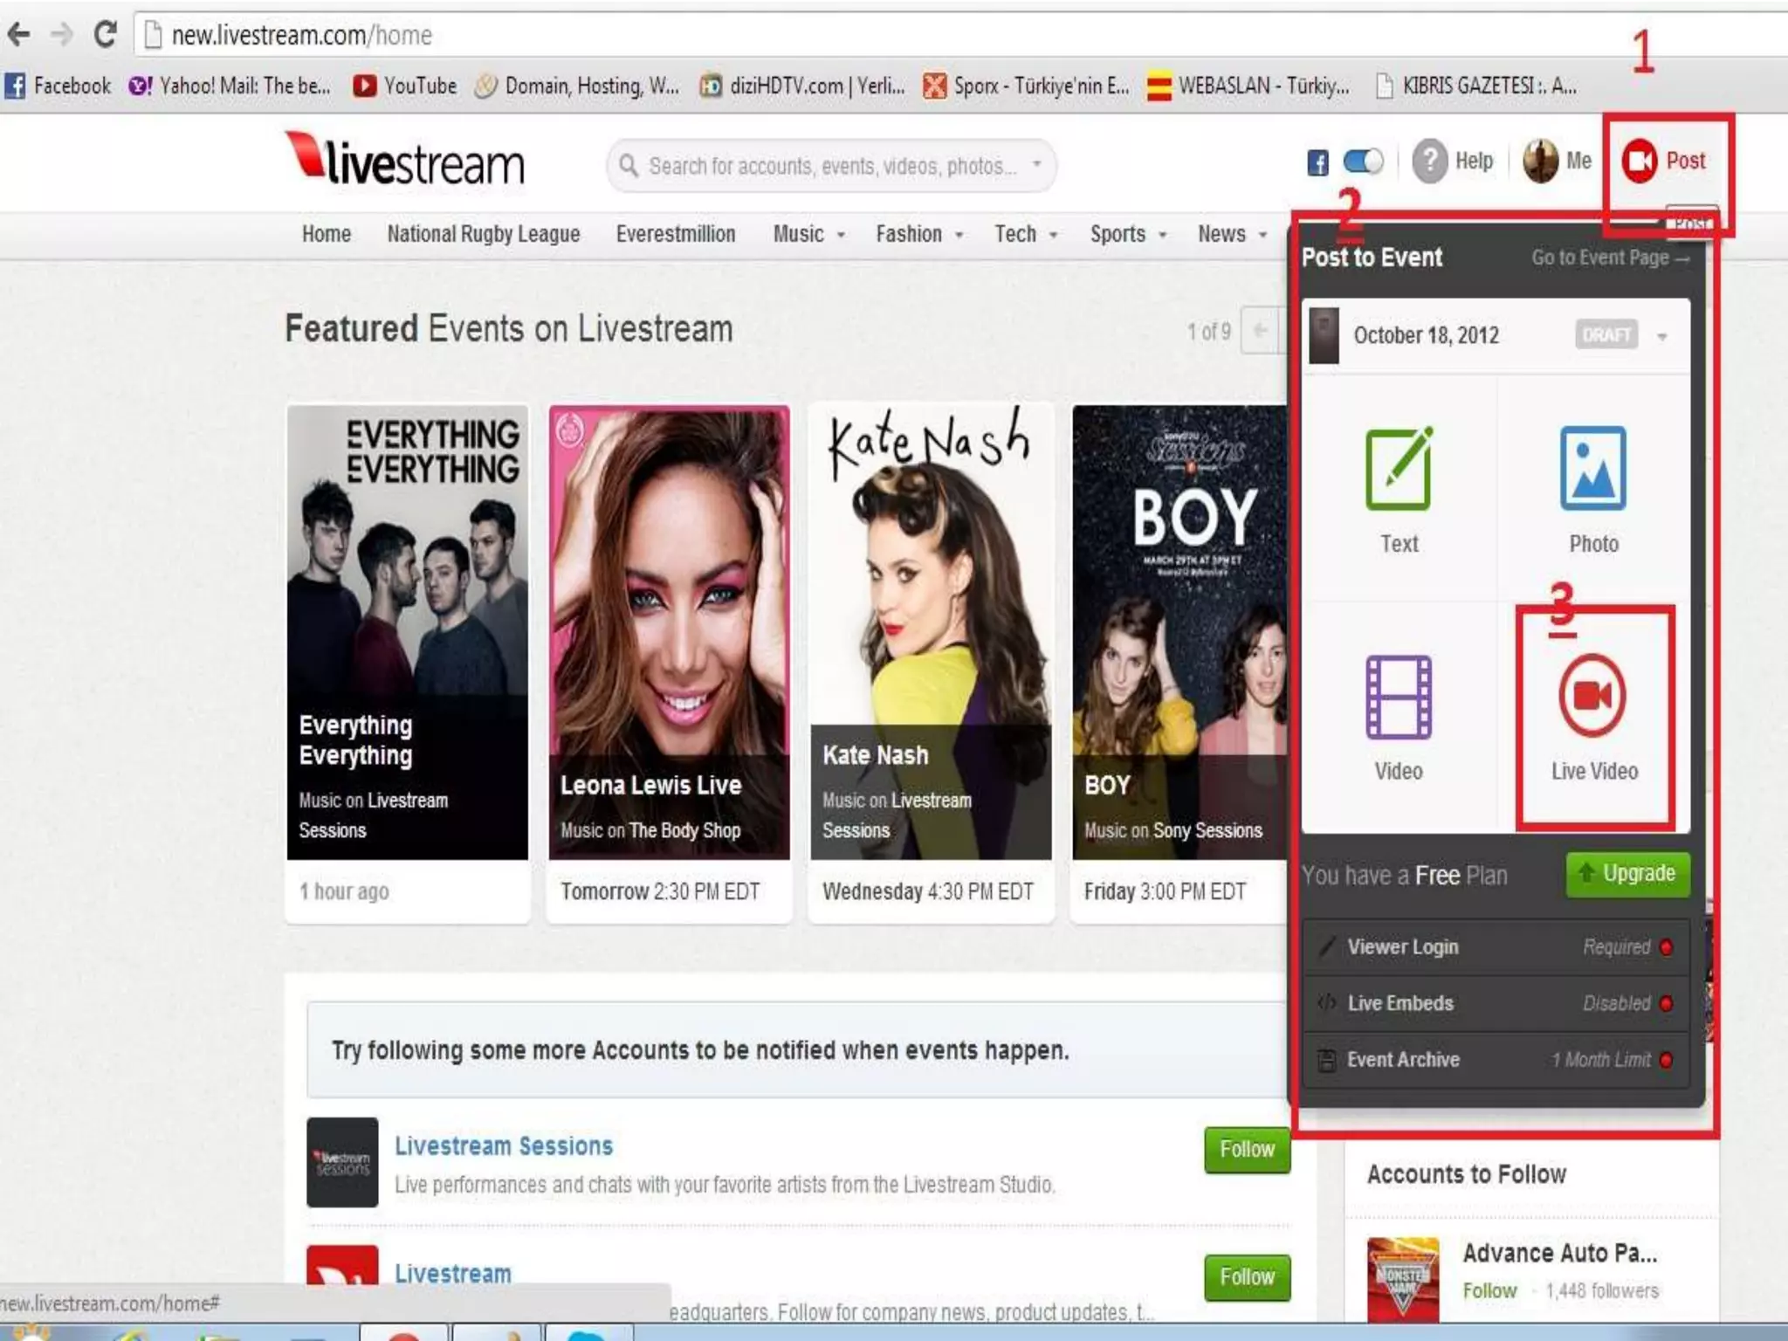Click the red Post camera icon
1788x1341 pixels.
click(x=1639, y=162)
